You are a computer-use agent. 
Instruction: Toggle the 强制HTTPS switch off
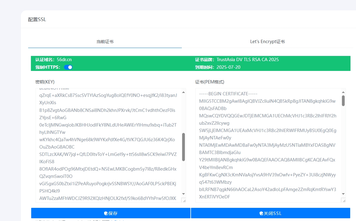(x=68, y=67)
